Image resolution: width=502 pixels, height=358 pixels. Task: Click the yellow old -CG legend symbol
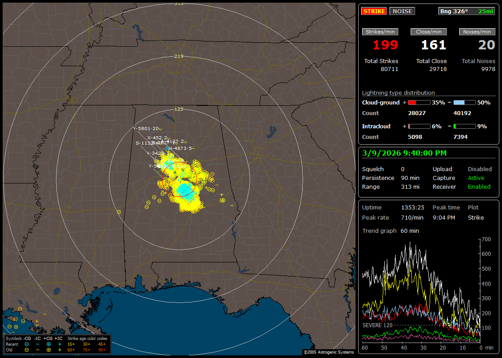[27, 350]
